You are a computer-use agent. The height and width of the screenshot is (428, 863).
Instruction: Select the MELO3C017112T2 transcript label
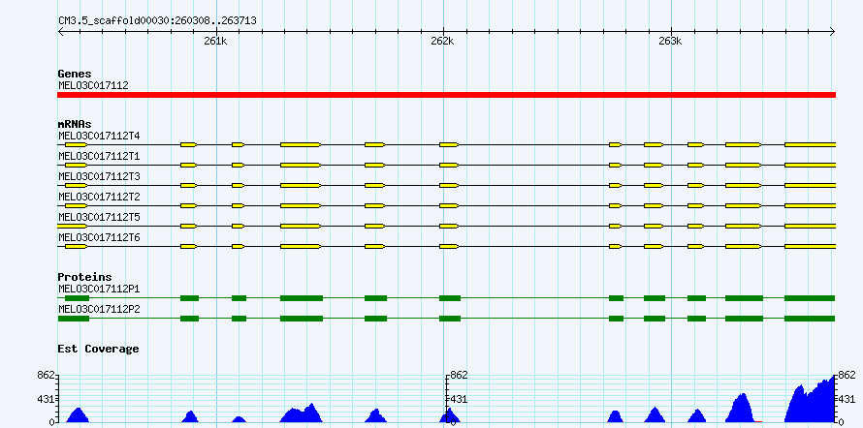[x=99, y=197]
